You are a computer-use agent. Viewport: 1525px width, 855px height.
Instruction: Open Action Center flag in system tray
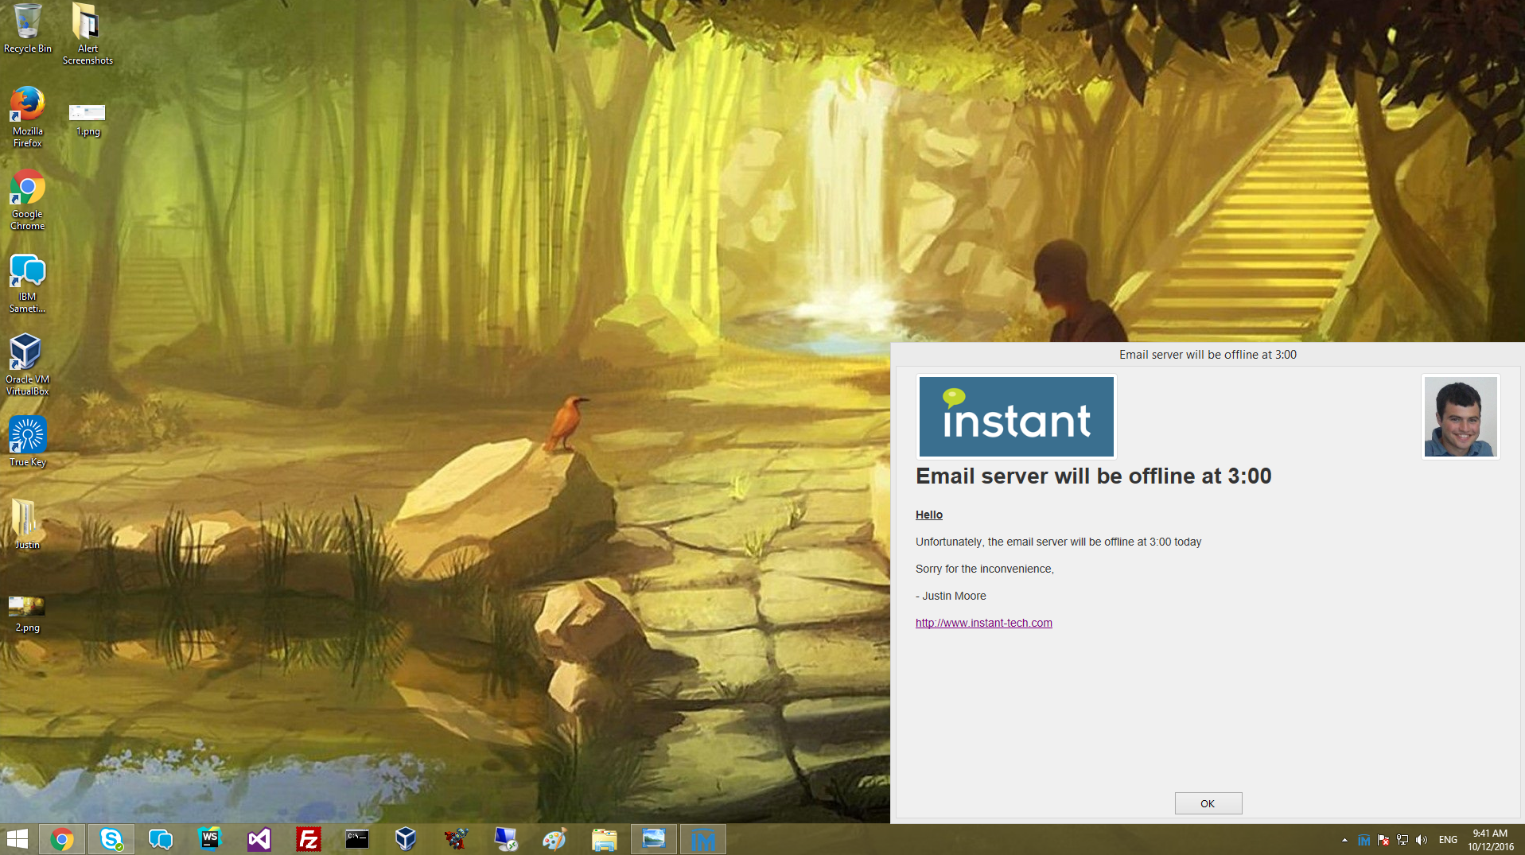(1383, 840)
